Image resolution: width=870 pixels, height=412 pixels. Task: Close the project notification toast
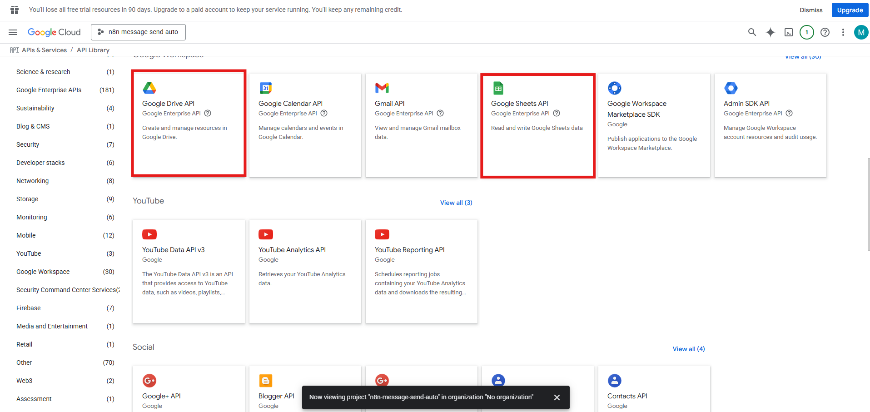coord(557,397)
